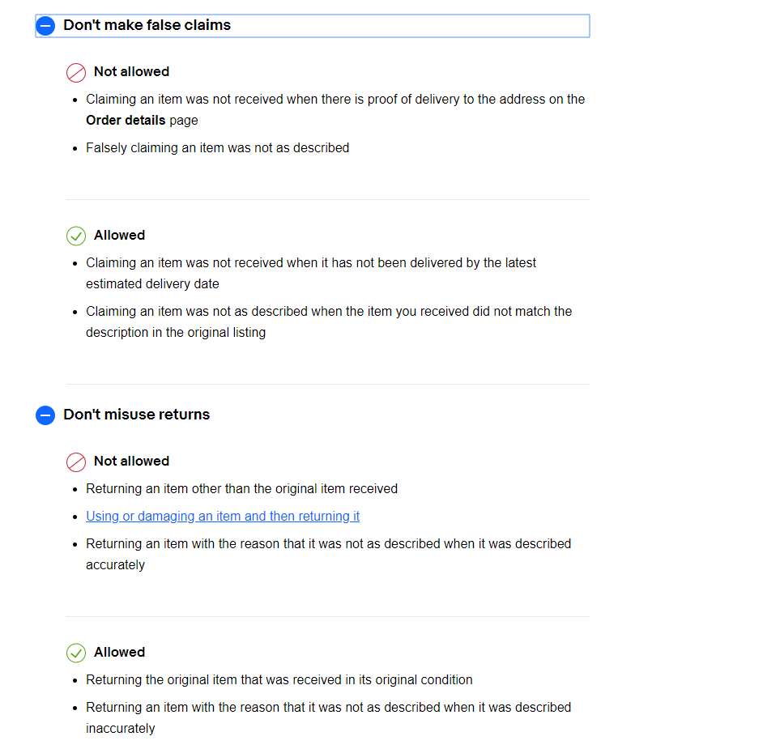Click the bold "Order details" text

pyautogui.click(x=126, y=120)
